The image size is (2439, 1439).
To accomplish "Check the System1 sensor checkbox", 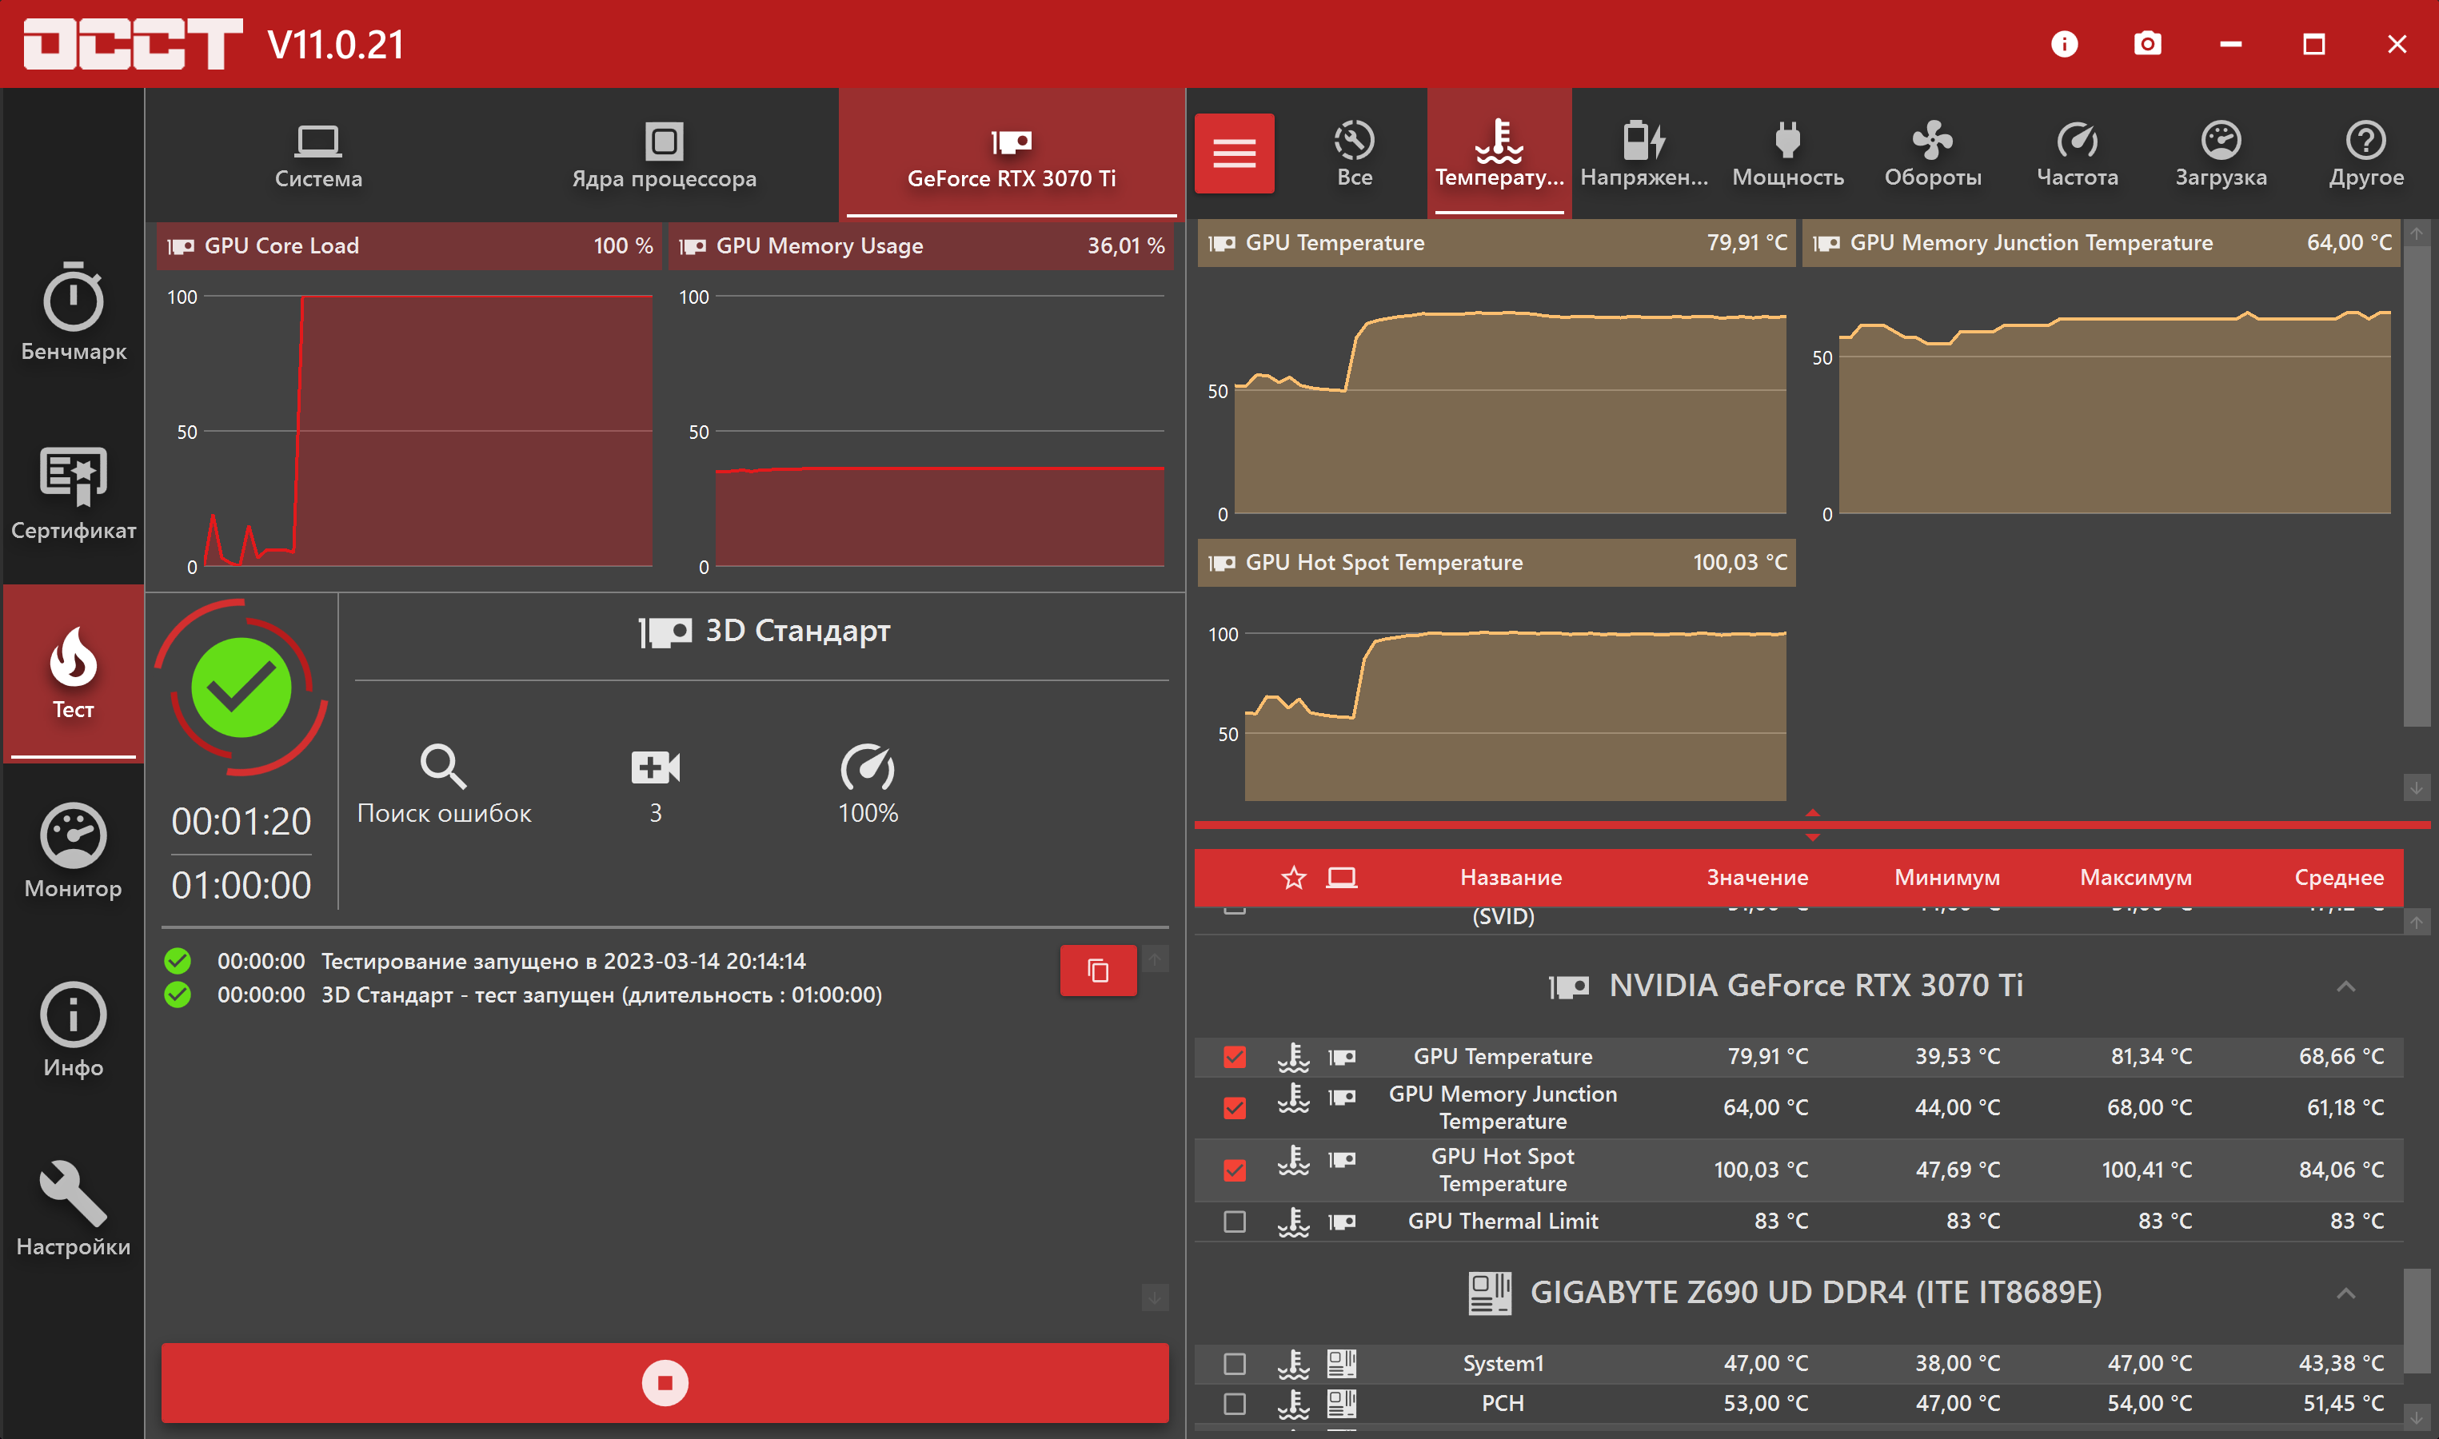I will coord(1235,1365).
